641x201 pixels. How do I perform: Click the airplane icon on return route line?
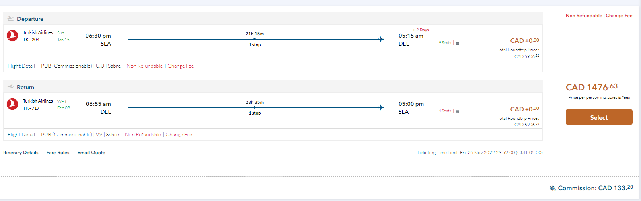[381, 107]
